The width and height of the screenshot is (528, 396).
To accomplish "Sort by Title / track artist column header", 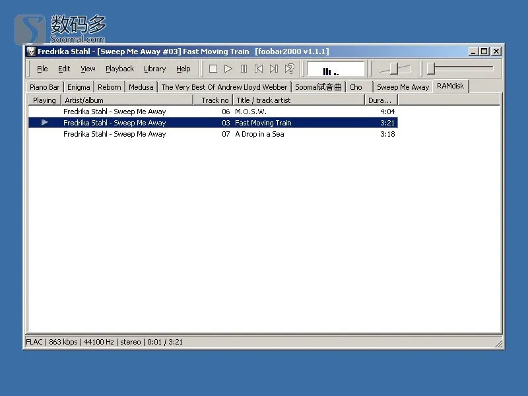I will (299, 100).
